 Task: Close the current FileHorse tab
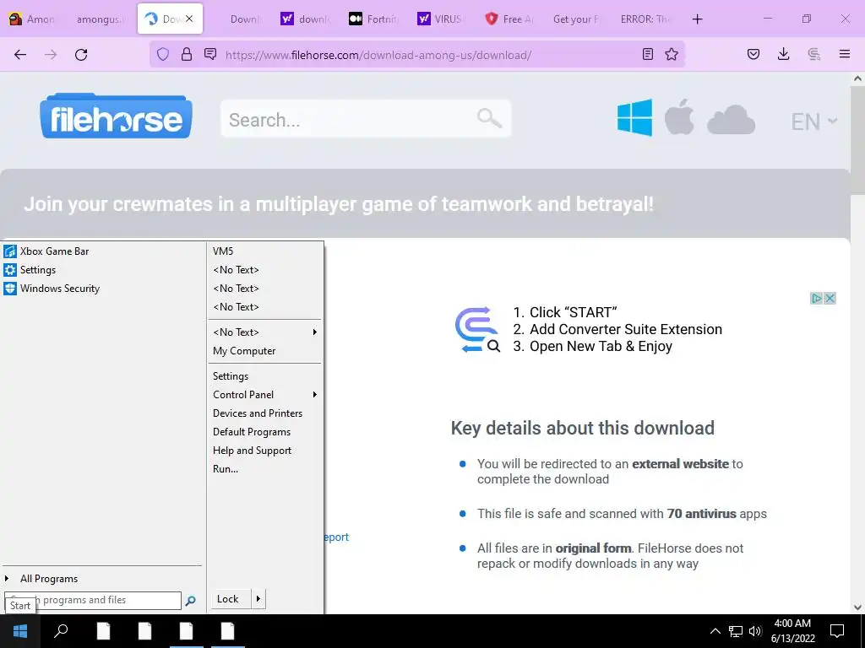point(189,19)
